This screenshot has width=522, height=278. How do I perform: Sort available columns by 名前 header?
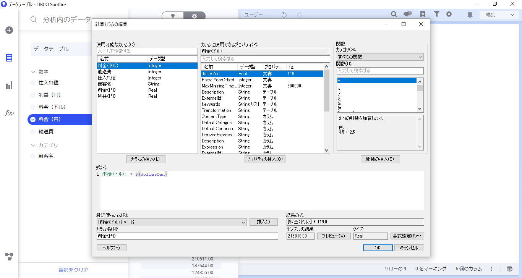pyautogui.click(x=122, y=59)
